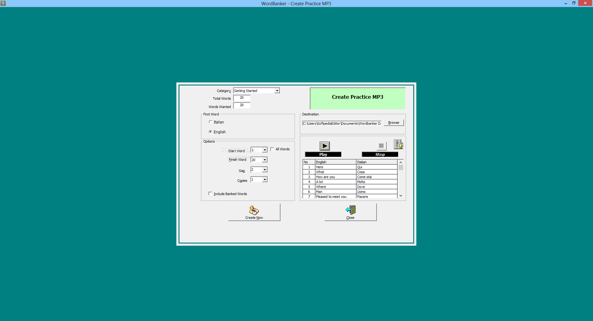
Task: Select the Italian first word radio button
Action: [210, 122]
